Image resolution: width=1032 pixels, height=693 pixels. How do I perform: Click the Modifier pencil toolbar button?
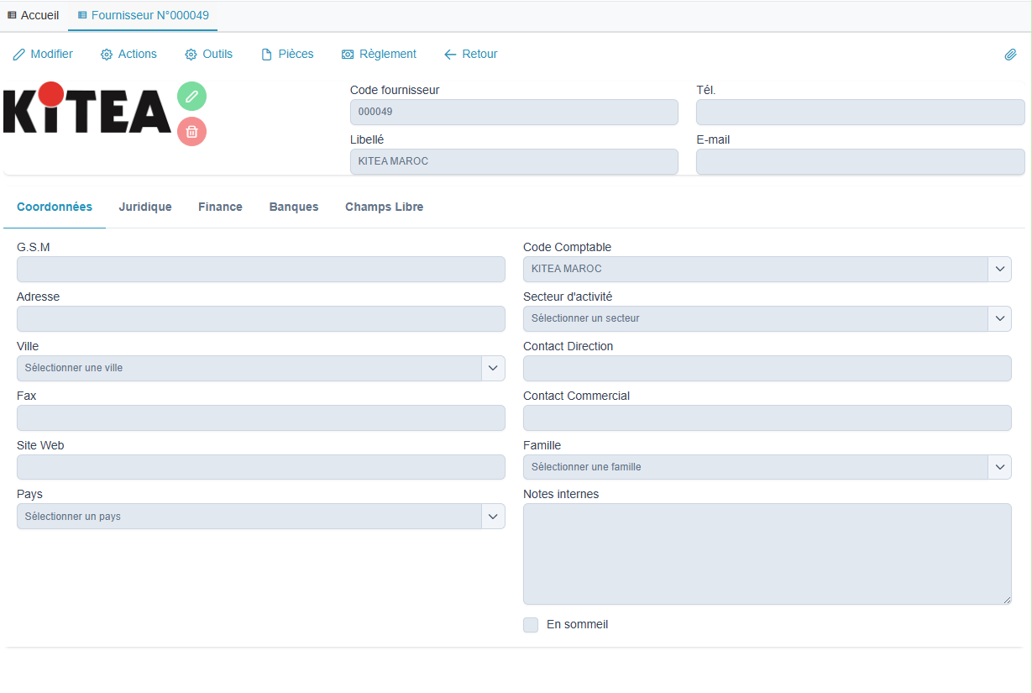pyautogui.click(x=43, y=55)
